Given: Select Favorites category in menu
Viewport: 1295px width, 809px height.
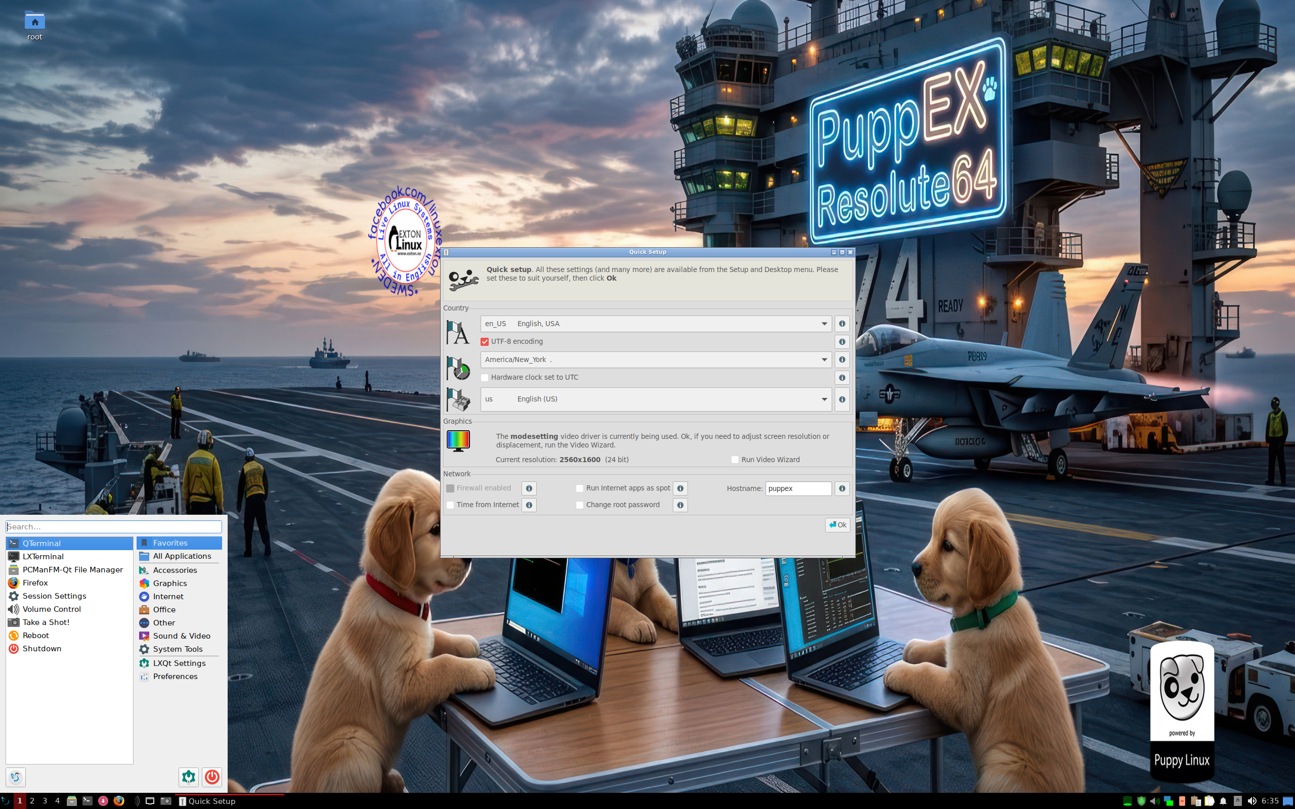Looking at the screenshot, I should pyautogui.click(x=179, y=543).
